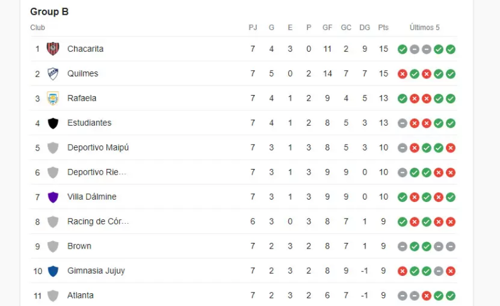Click the gray Deportivo Maipú shield icon
500x306 pixels.
tap(53, 148)
